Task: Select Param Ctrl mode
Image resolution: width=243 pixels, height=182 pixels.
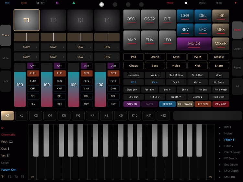Action: pyautogui.click(x=9, y=170)
